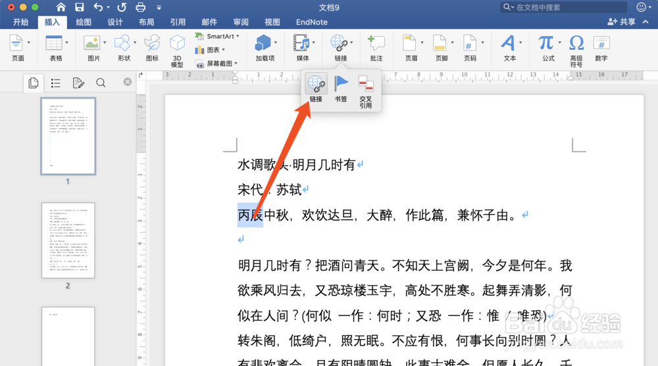Insert a 3D 模型

pyautogui.click(x=177, y=51)
